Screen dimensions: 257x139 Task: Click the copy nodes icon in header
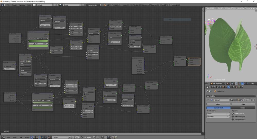pos(113,137)
